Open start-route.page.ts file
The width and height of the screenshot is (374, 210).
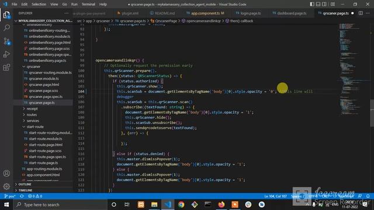tap(43, 163)
